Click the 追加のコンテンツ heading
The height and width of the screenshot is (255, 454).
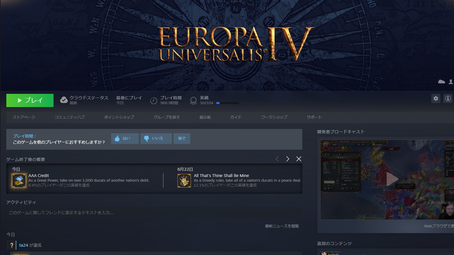[x=334, y=243]
